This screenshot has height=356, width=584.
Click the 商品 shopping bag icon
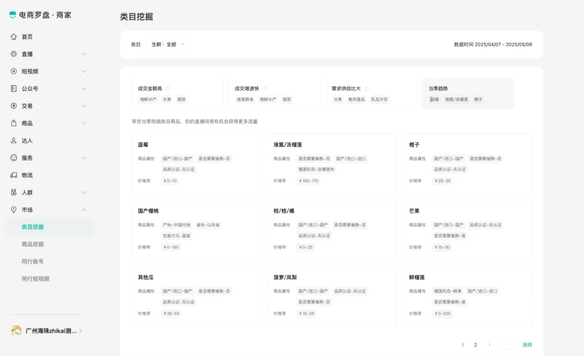[14, 123]
